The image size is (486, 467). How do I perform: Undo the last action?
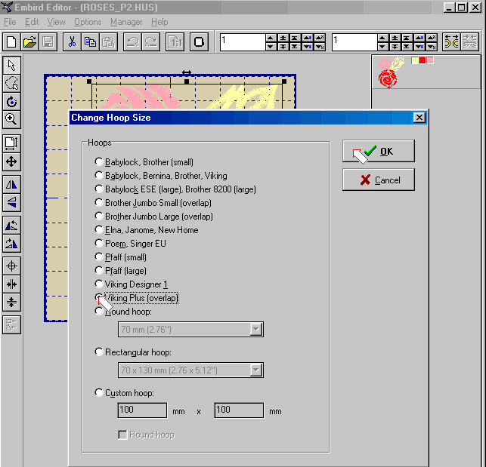coord(133,41)
